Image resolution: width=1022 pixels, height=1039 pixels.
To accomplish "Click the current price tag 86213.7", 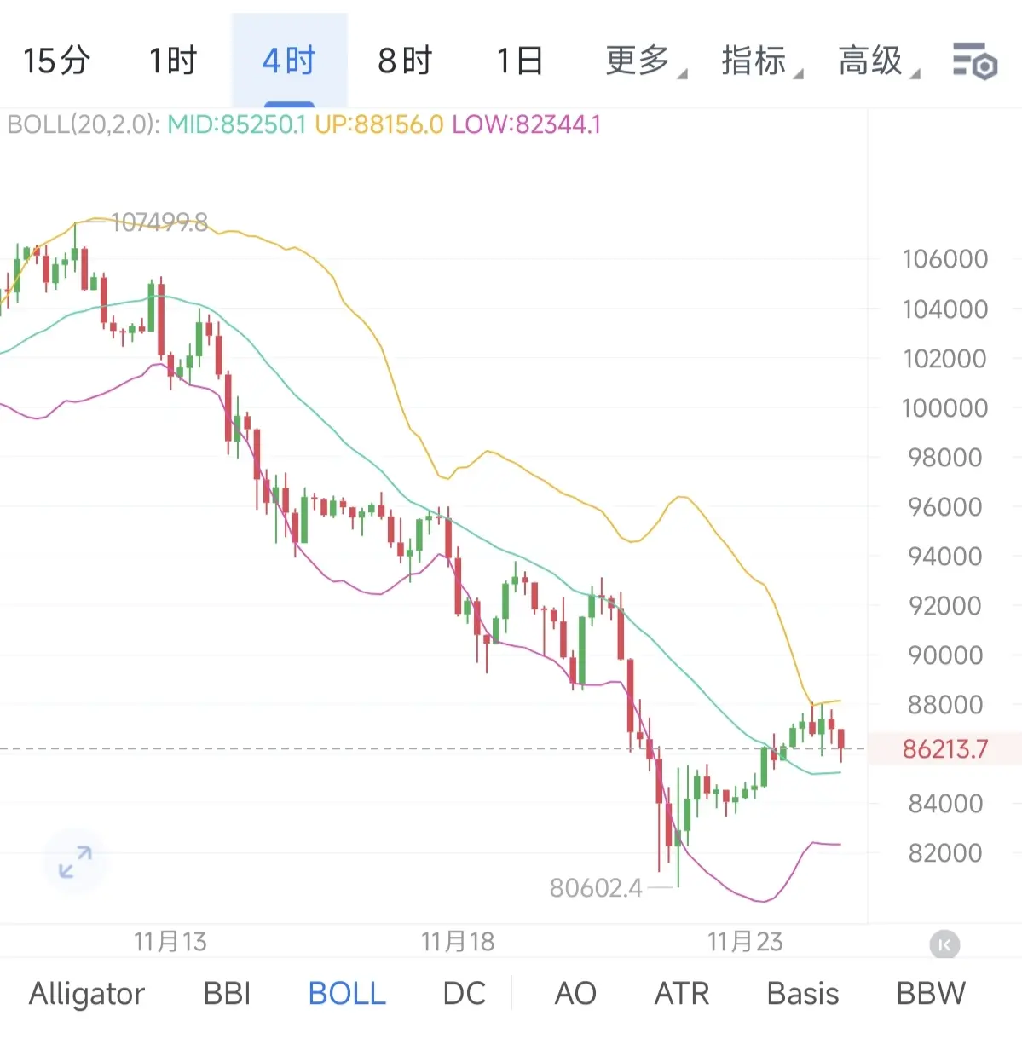I will (945, 749).
